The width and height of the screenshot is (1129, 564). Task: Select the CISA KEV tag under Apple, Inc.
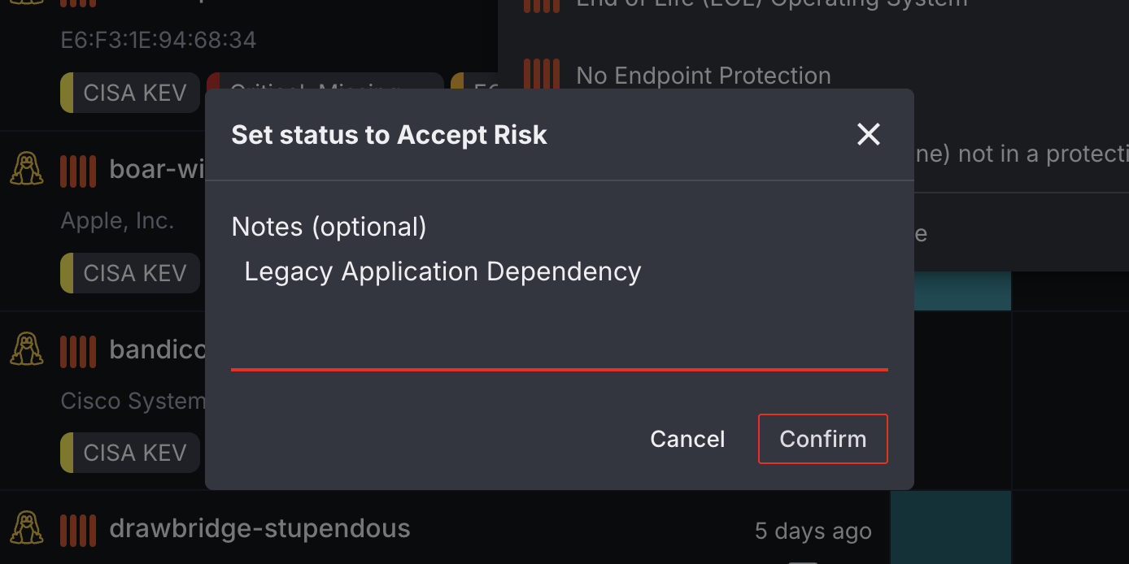[130, 272]
